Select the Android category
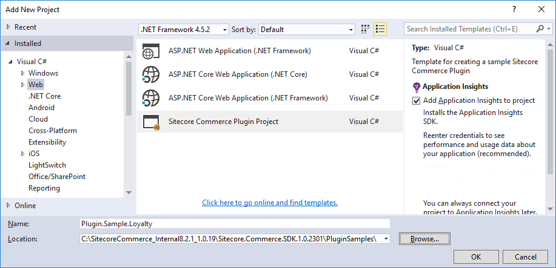The height and width of the screenshot is (268, 556). pyautogui.click(x=41, y=108)
